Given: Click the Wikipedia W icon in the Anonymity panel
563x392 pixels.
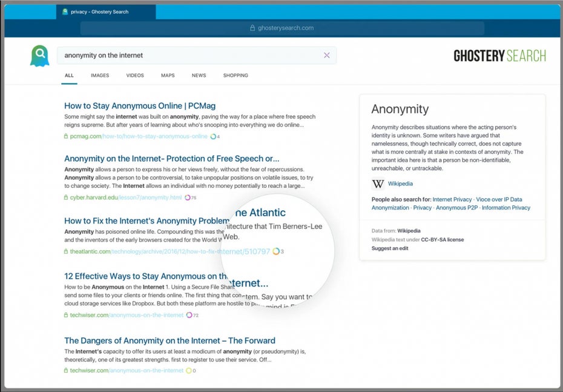Looking at the screenshot, I should pos(378,184).
